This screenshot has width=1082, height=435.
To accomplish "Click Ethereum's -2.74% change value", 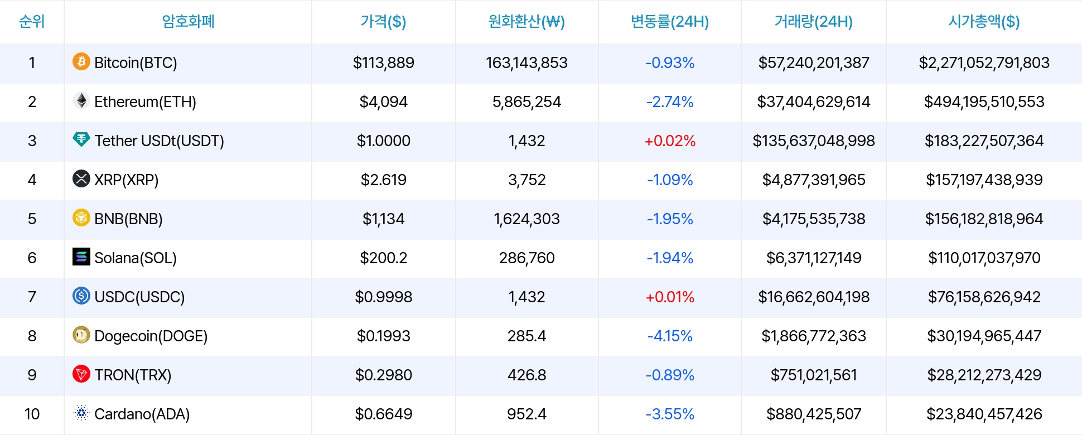I will point(669,101).
